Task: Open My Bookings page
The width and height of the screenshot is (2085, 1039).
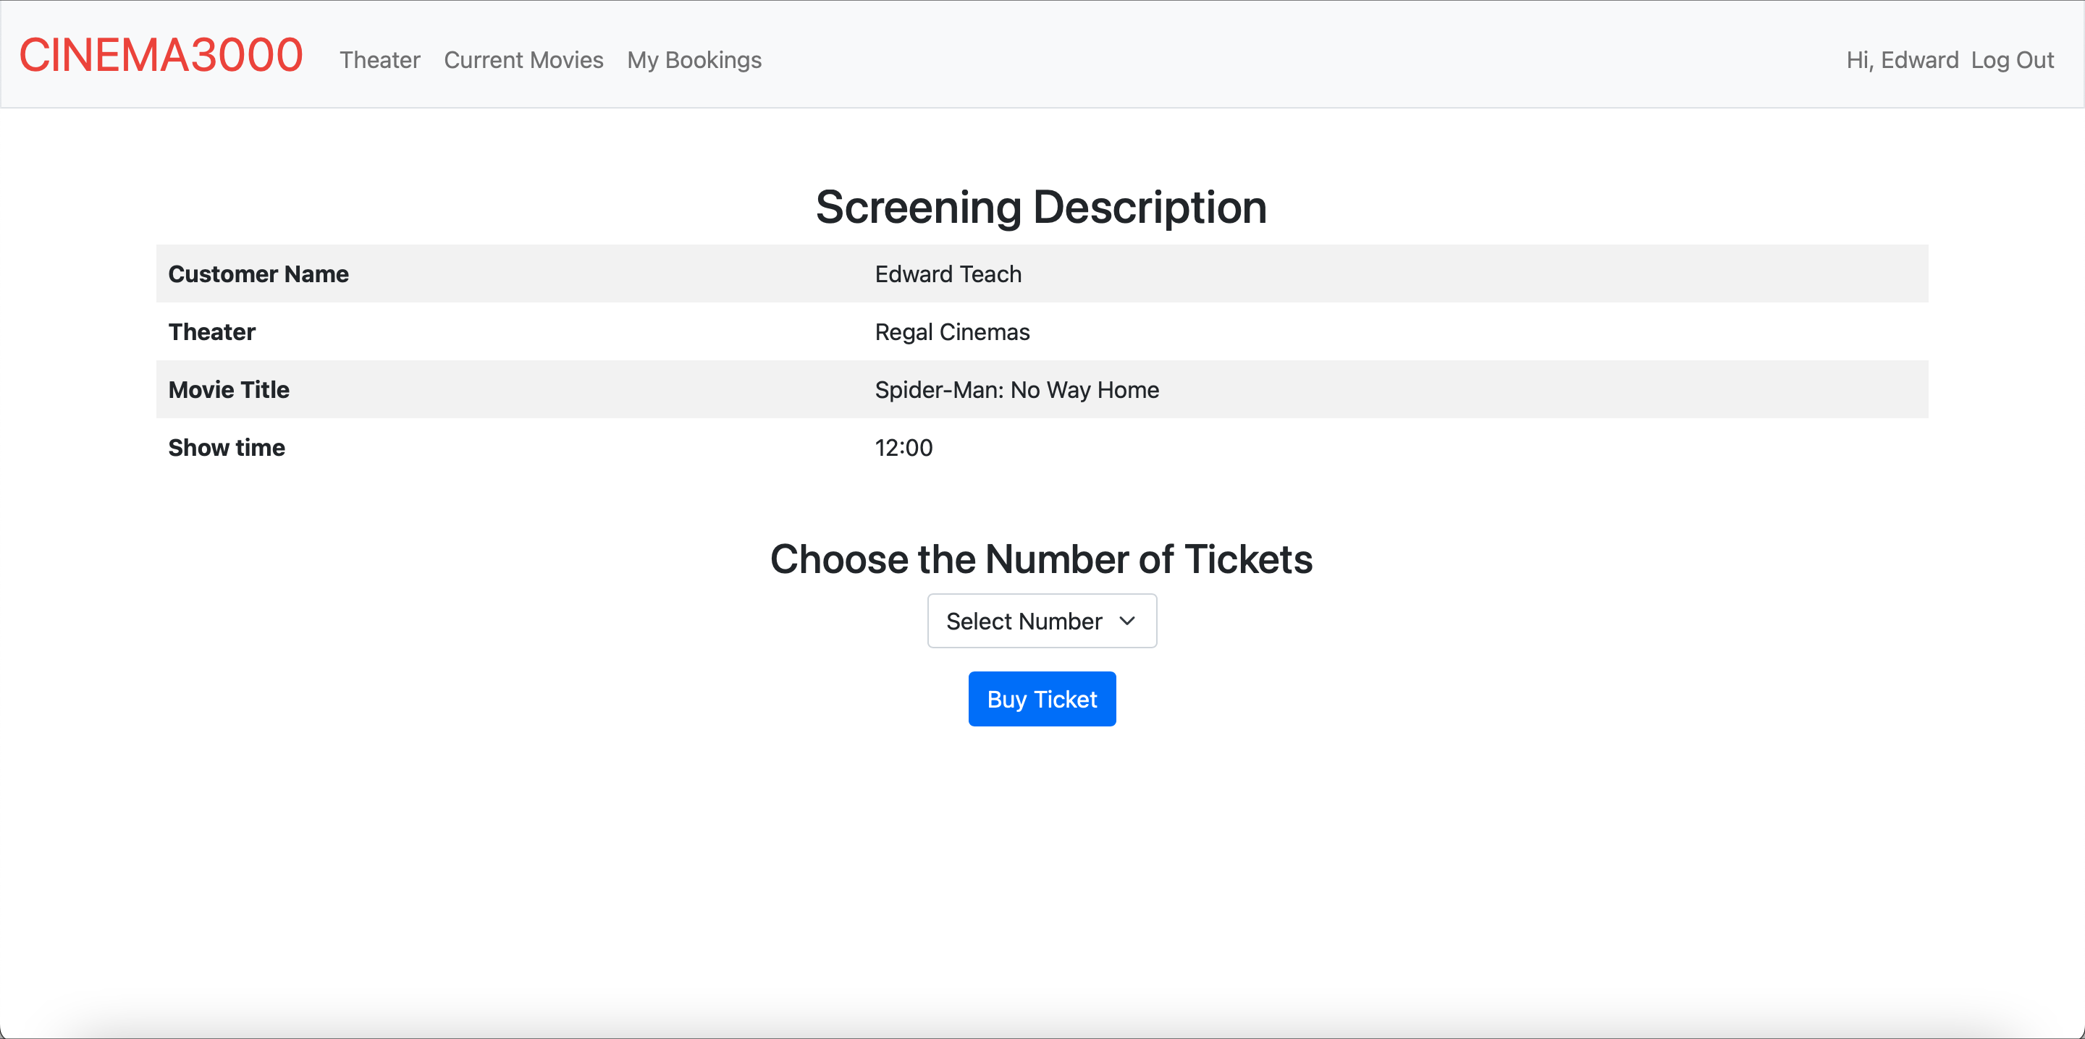Action: click(x=694, y=60)
